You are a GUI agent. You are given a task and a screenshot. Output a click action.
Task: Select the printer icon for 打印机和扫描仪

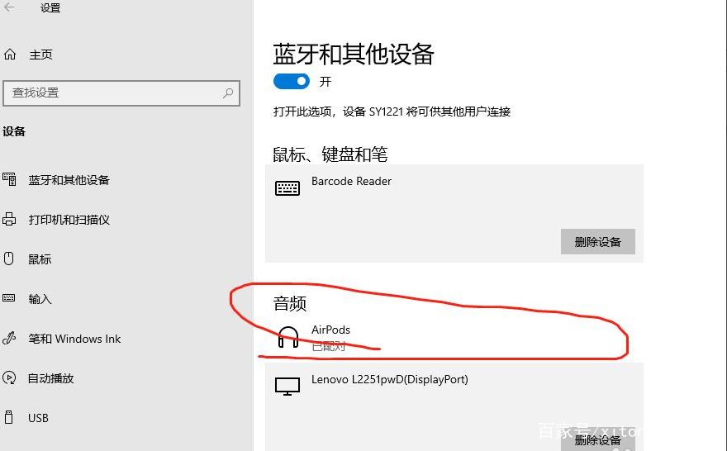(9, 219)
